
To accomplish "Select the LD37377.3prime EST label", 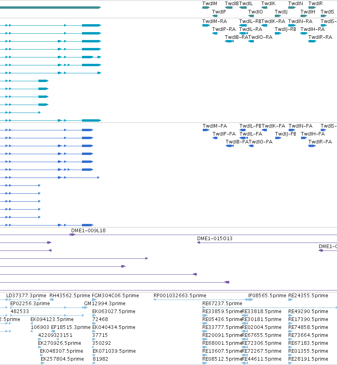I will (26, 295).
